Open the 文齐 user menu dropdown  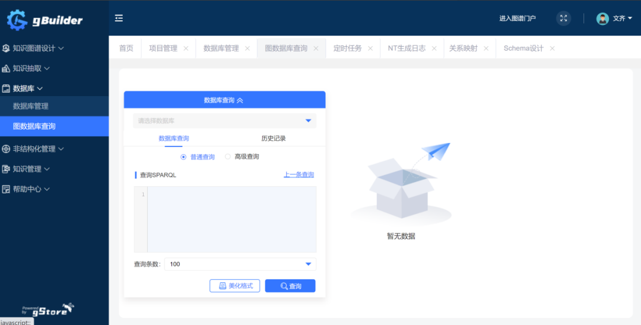pos(623,18)
